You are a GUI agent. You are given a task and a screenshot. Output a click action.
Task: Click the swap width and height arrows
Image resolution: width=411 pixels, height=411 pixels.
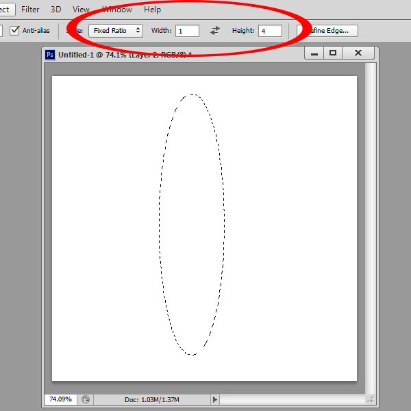coord(215,31)
